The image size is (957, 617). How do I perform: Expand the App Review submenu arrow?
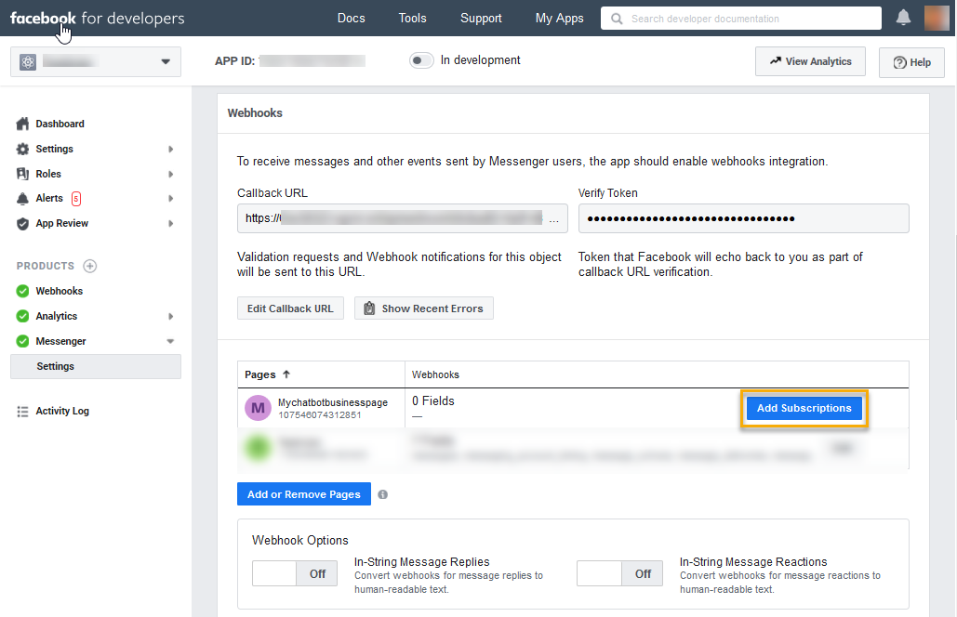pos(171,224)
